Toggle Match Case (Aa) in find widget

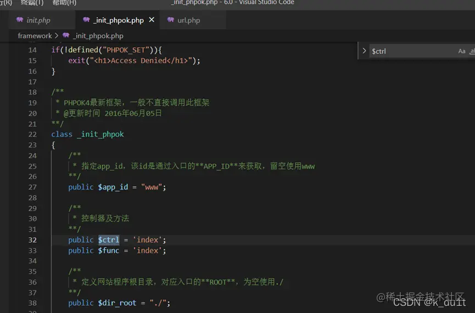[462, 51]
